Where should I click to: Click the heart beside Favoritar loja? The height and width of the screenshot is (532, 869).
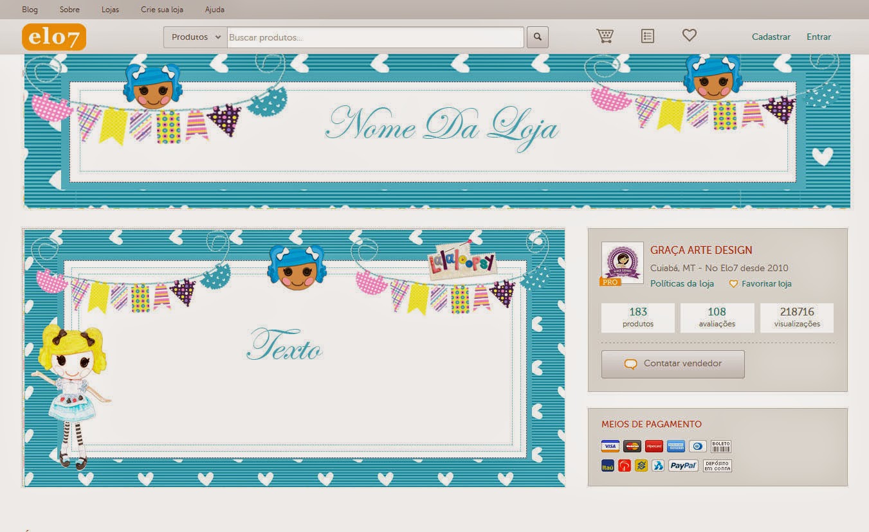point(733,284)
